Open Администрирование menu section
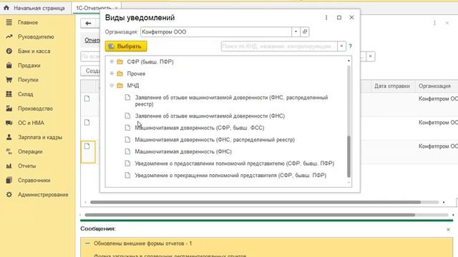Image resolution: width=458 pixels, height=257 pixels. click(x=43, y=194)
